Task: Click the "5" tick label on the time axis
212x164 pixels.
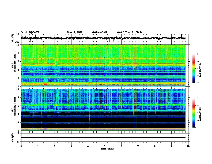Action: click(105, 146)
